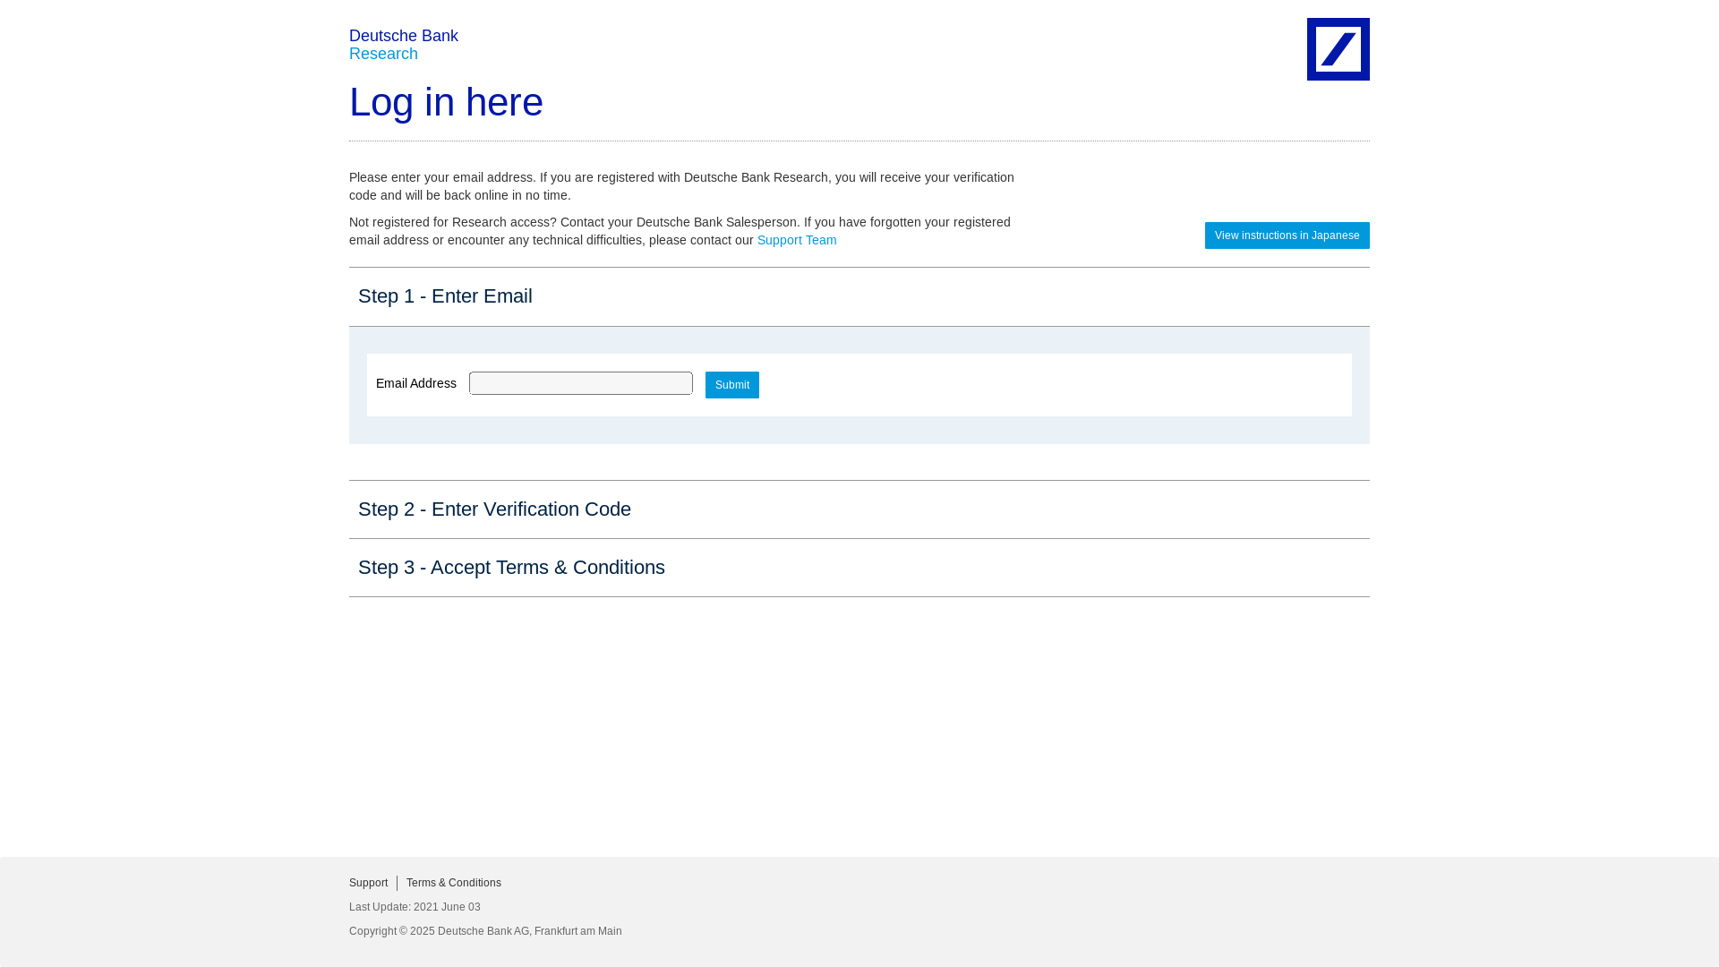The height and width of the screenshot is (967, 1719).
Task: View instructions in Japanese
Action: click(x=1287, y=235)
